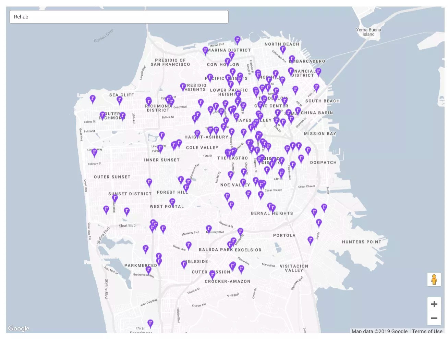Screen dimensions: 448x339
Task: Select marker at right of Outer Richmond label
Action: (x=122, y=116)
